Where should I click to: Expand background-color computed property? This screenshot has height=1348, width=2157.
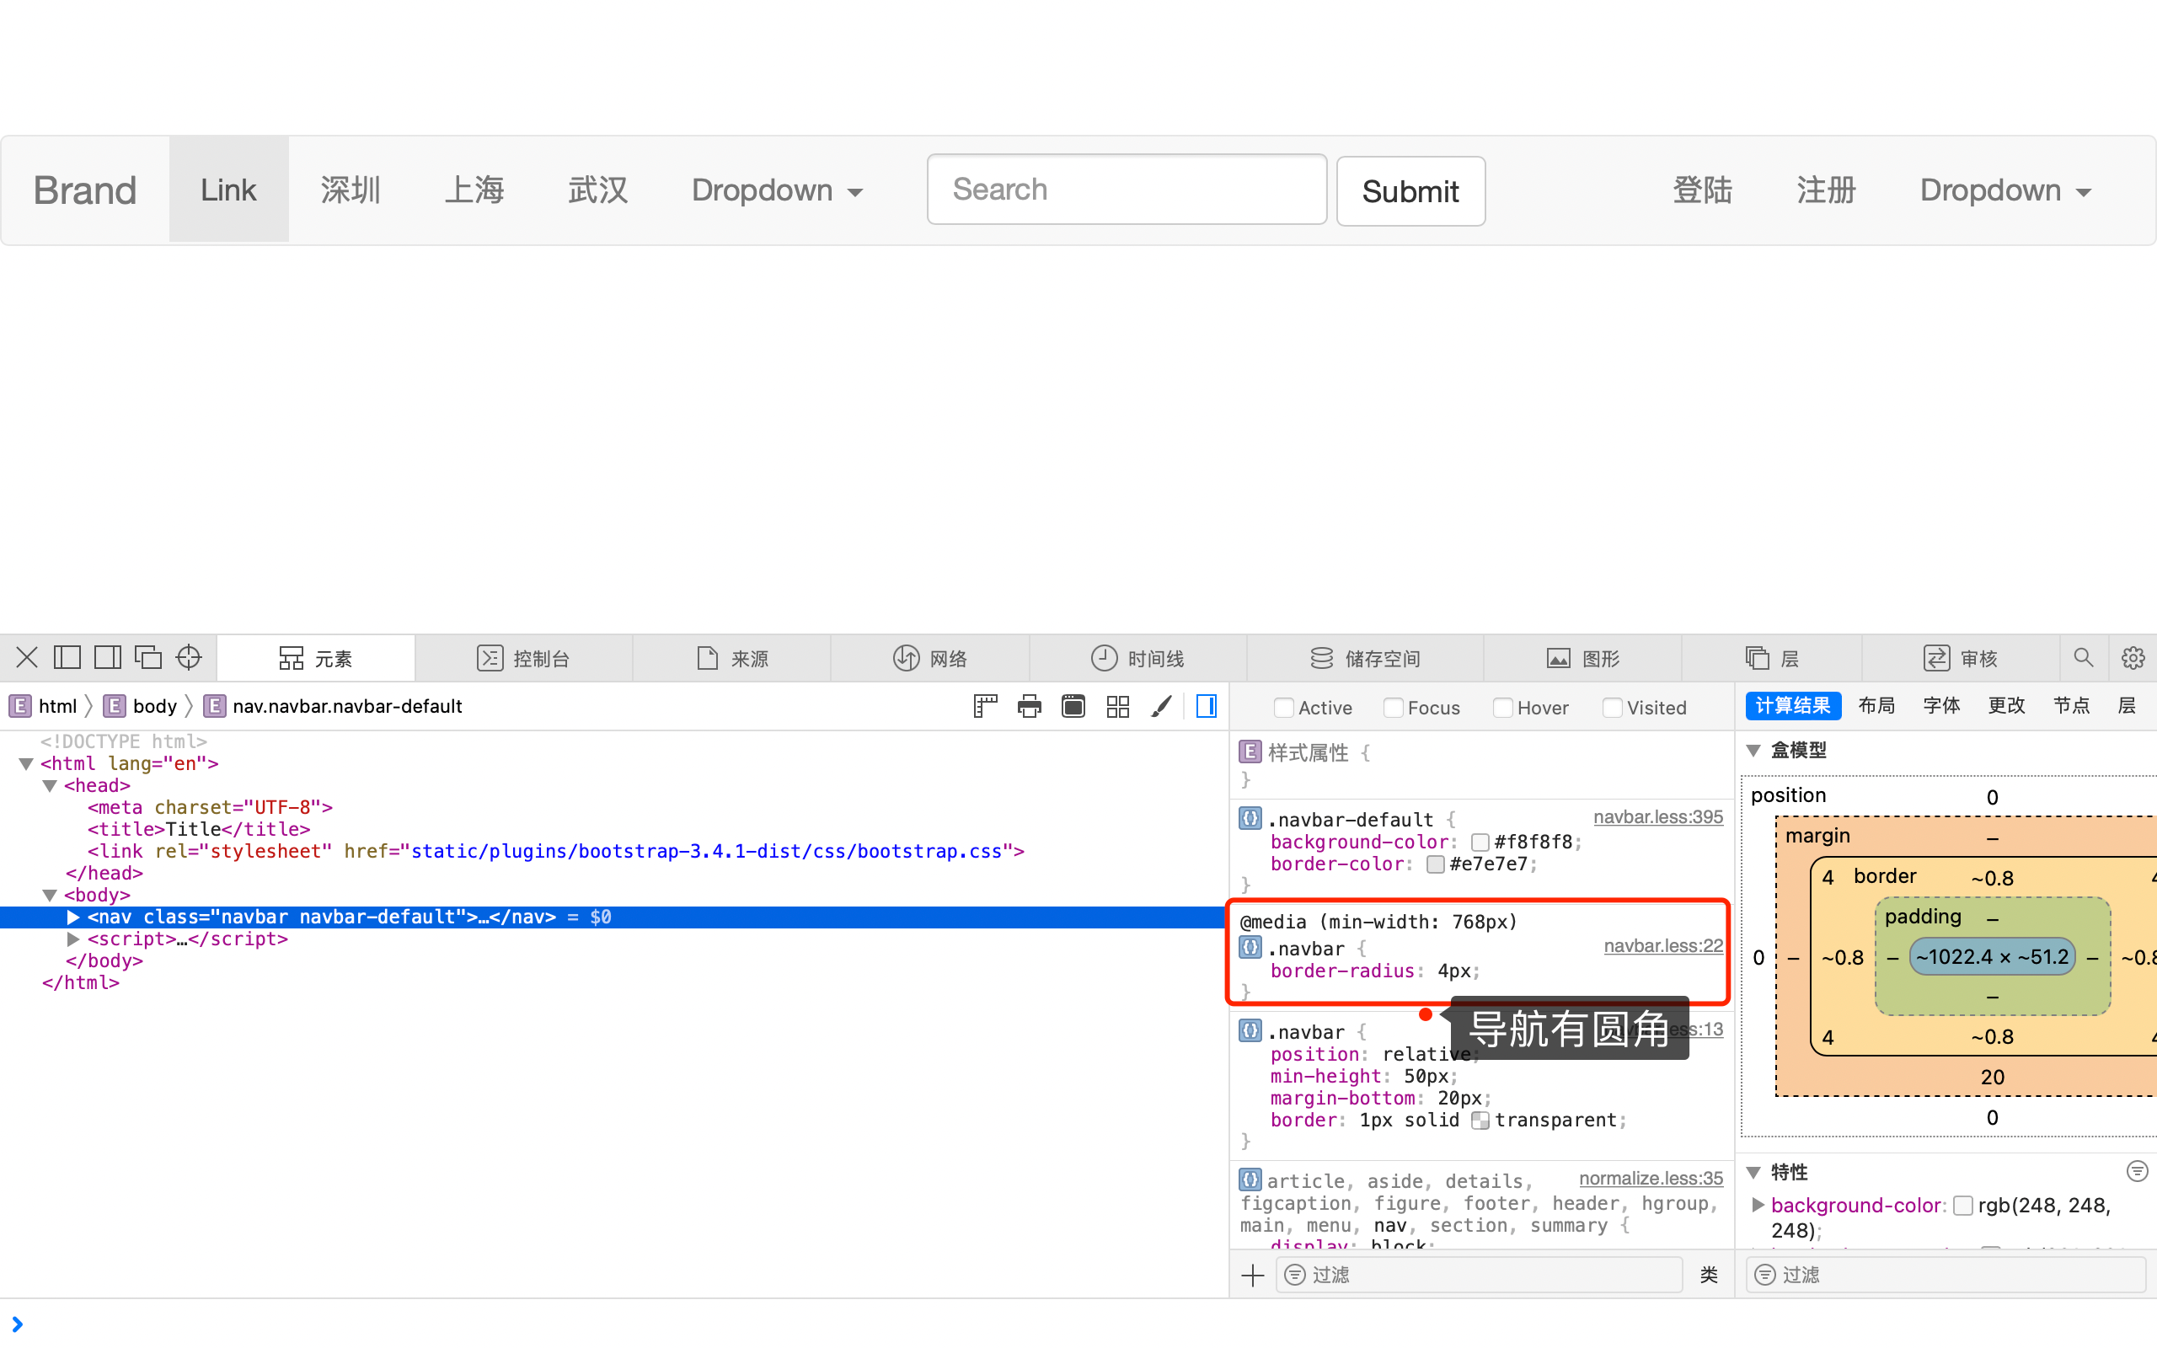tap(1758, 1205)
